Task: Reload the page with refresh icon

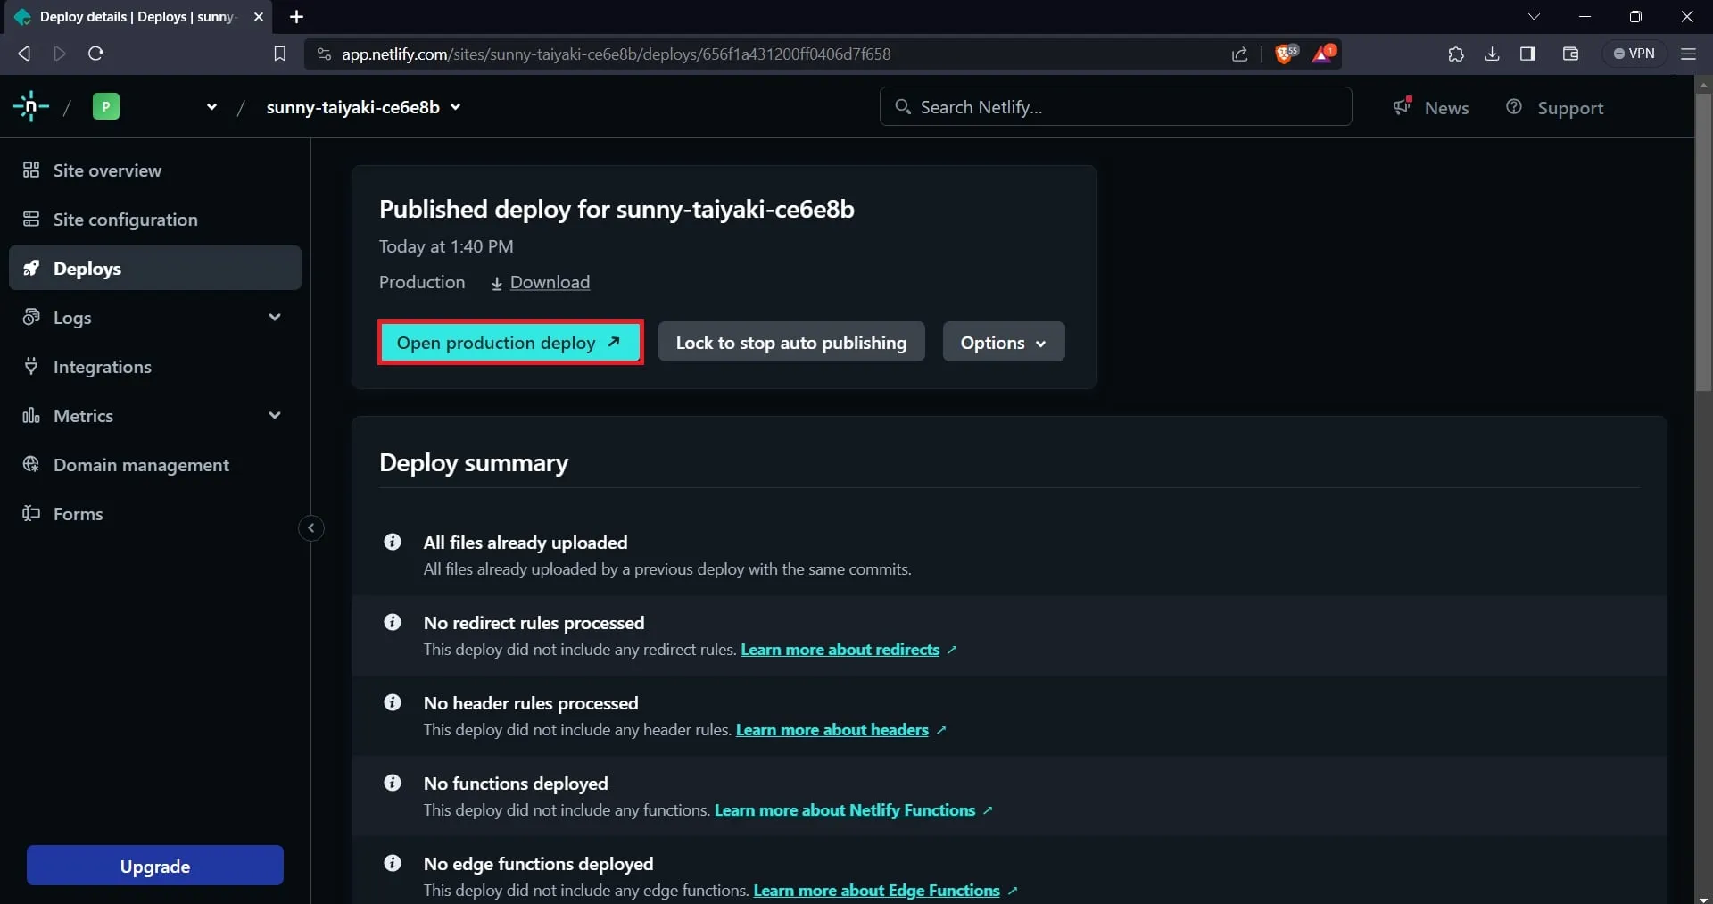Action: click(95, 54)
